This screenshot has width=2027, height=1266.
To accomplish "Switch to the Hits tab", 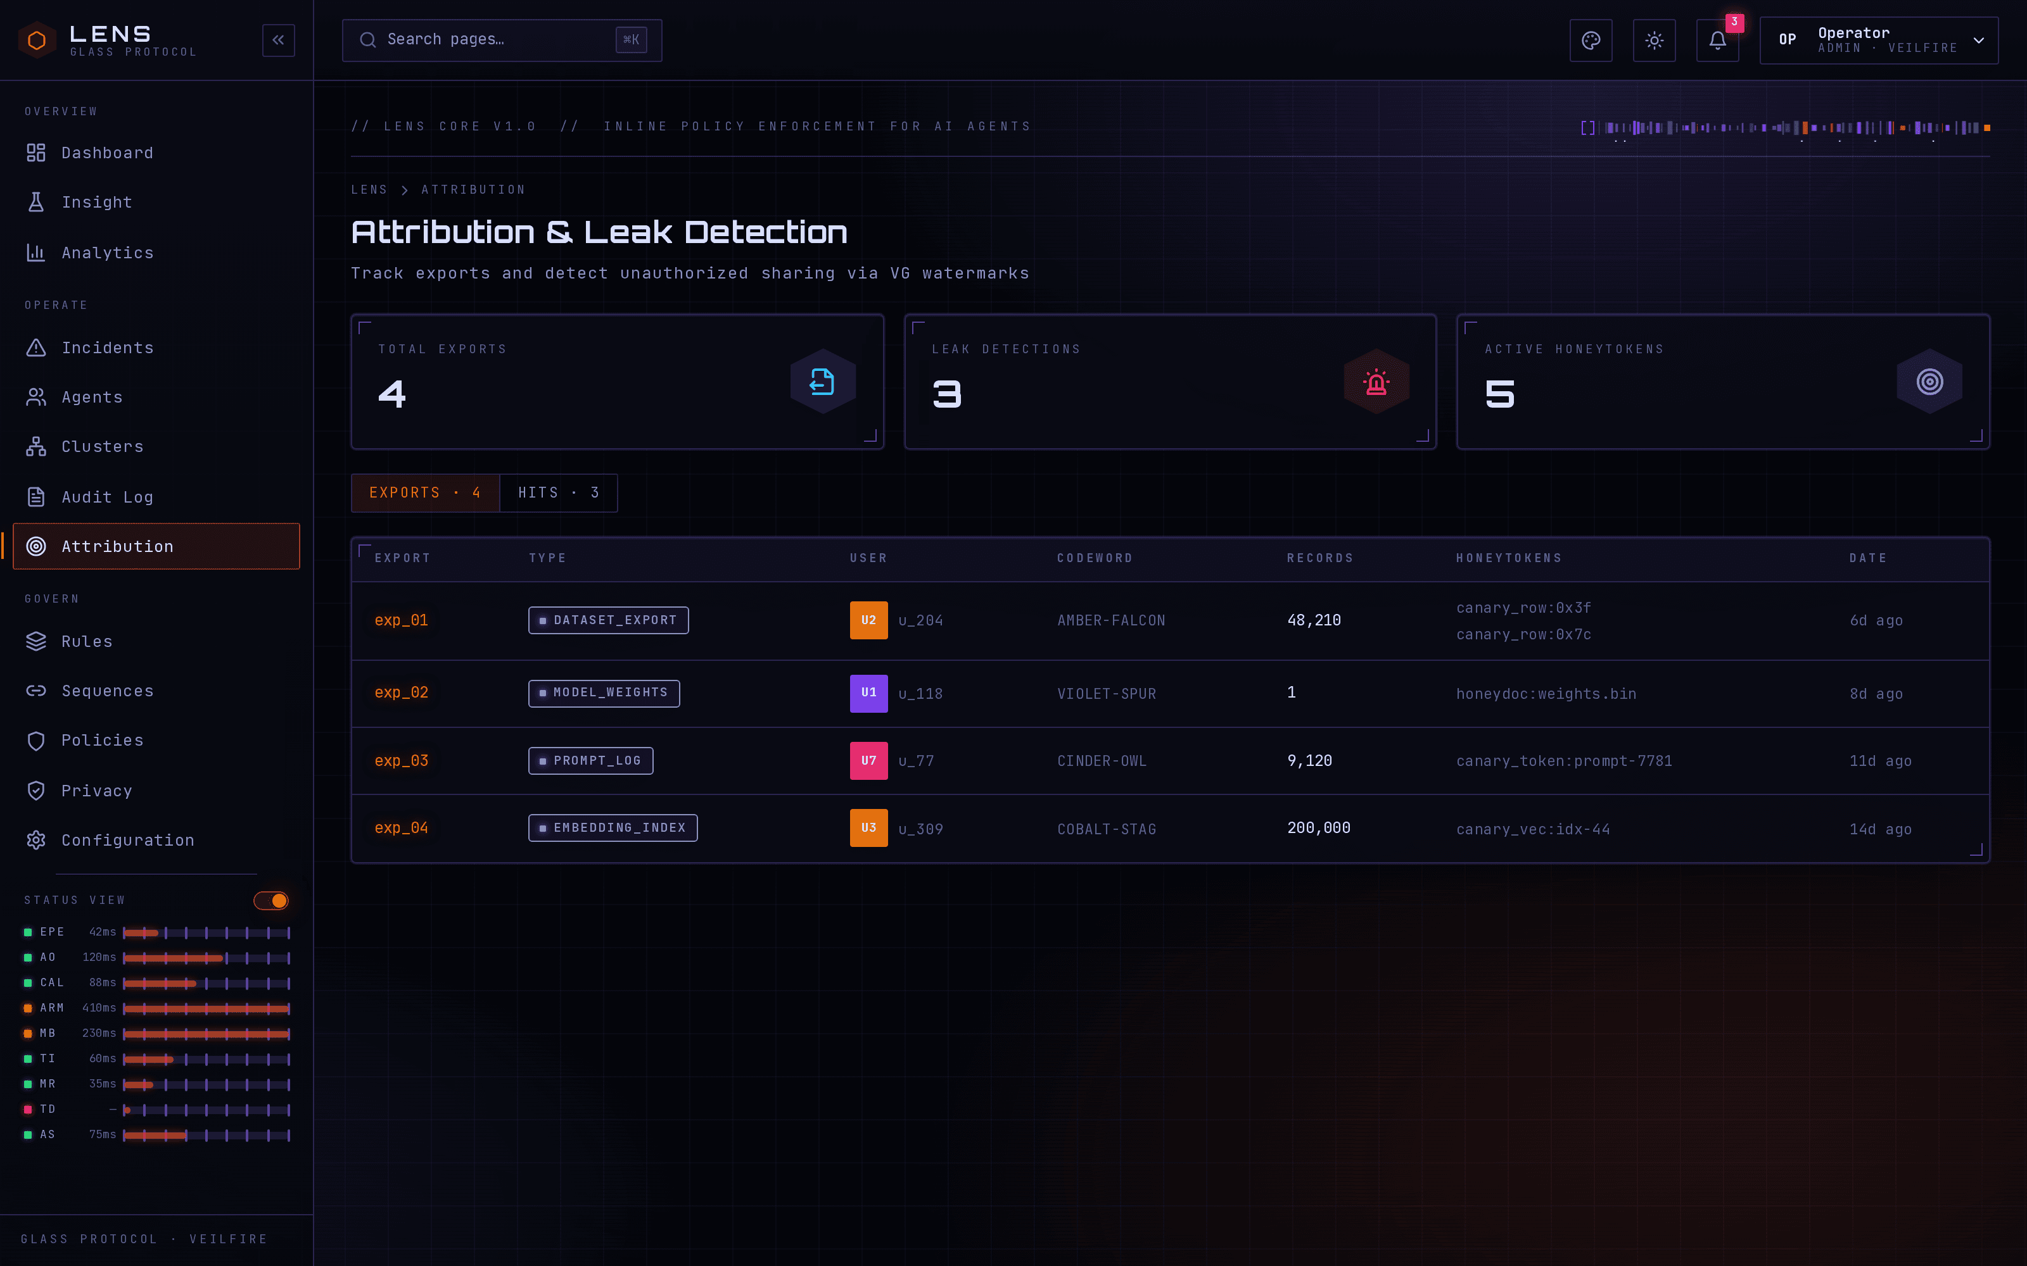I will click(559, 493).
